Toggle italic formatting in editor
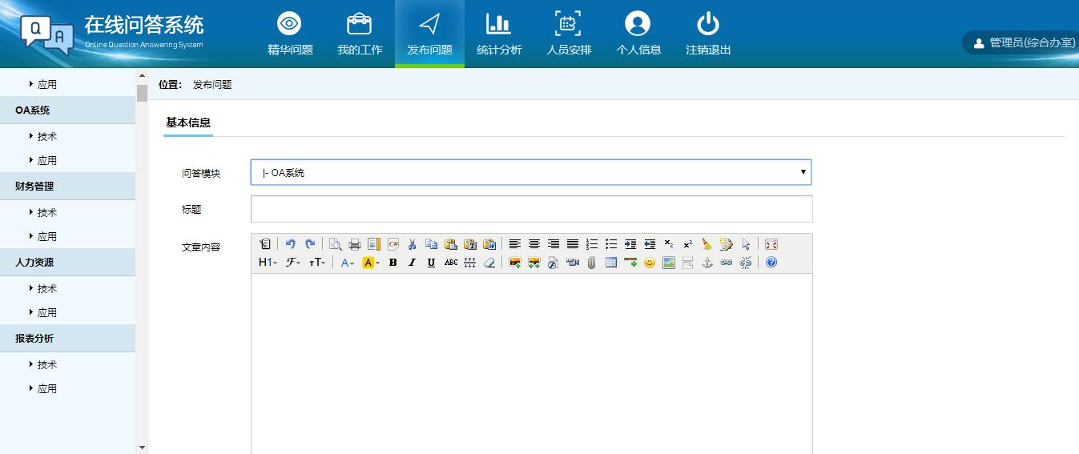1079x454 pixels. [412, 263]
